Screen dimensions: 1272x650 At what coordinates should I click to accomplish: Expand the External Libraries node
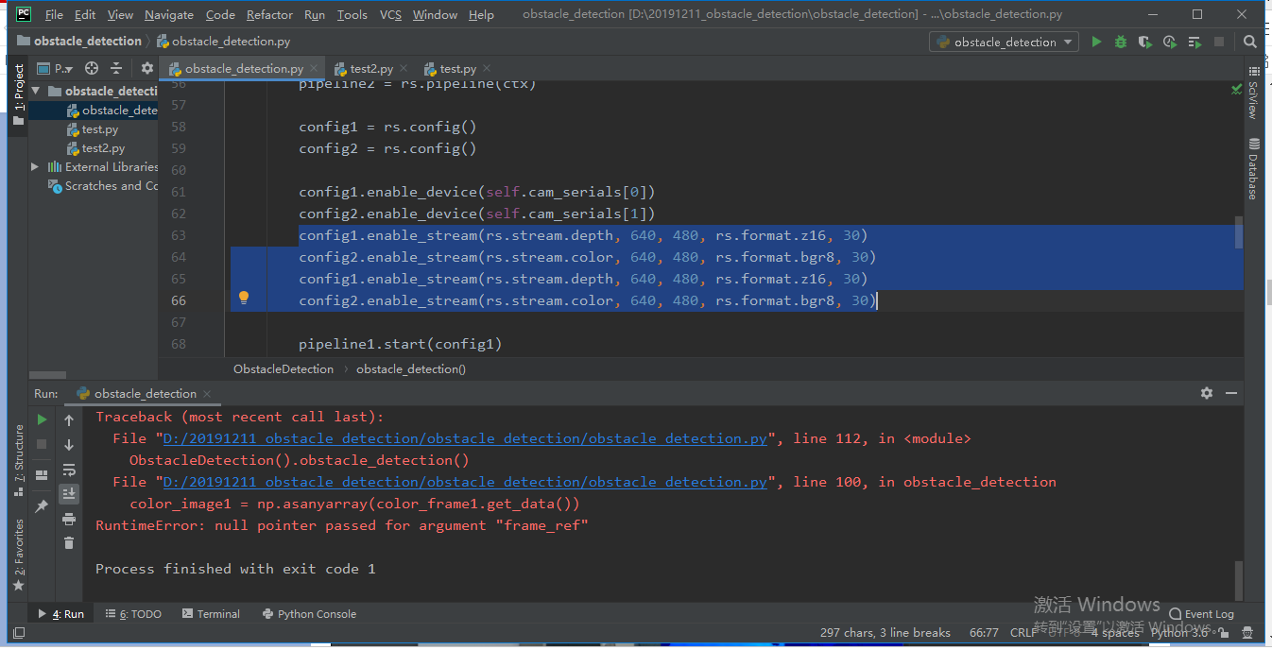(35, 166)
